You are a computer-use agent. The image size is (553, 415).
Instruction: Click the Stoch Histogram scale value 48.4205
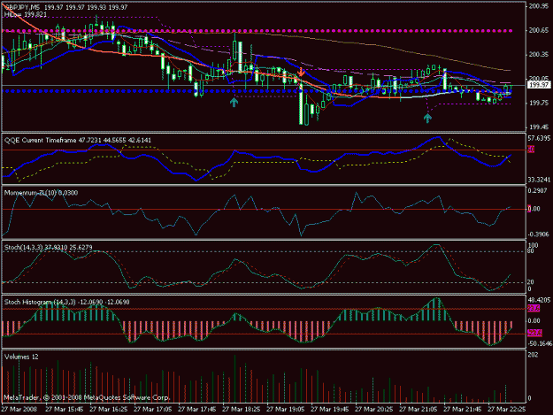pos(539,300)
